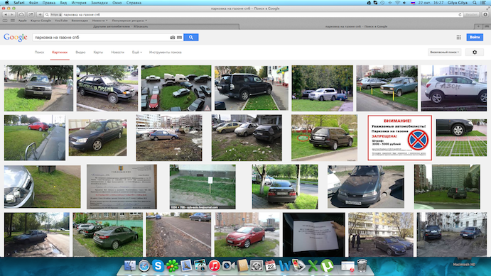Viewport: 491px width, 276px height.
Task: Go forward with Safari's forward arrow
Action: 12,15
